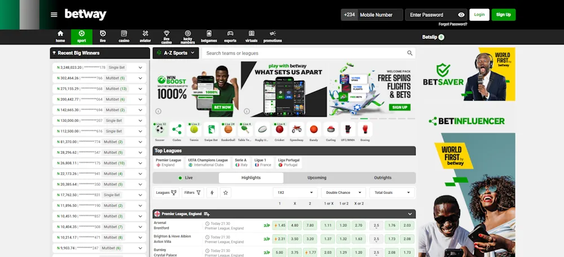Viewport: 564px width, 257px height.
Task: Open the Filters button
Action: point(193,193)
